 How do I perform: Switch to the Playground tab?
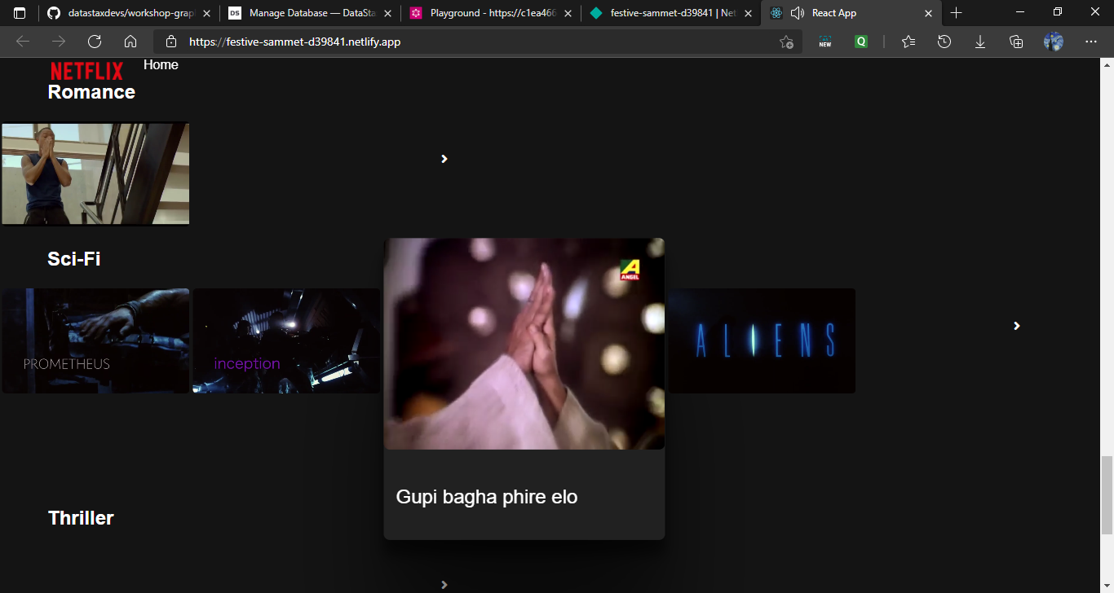click(489, 13)
